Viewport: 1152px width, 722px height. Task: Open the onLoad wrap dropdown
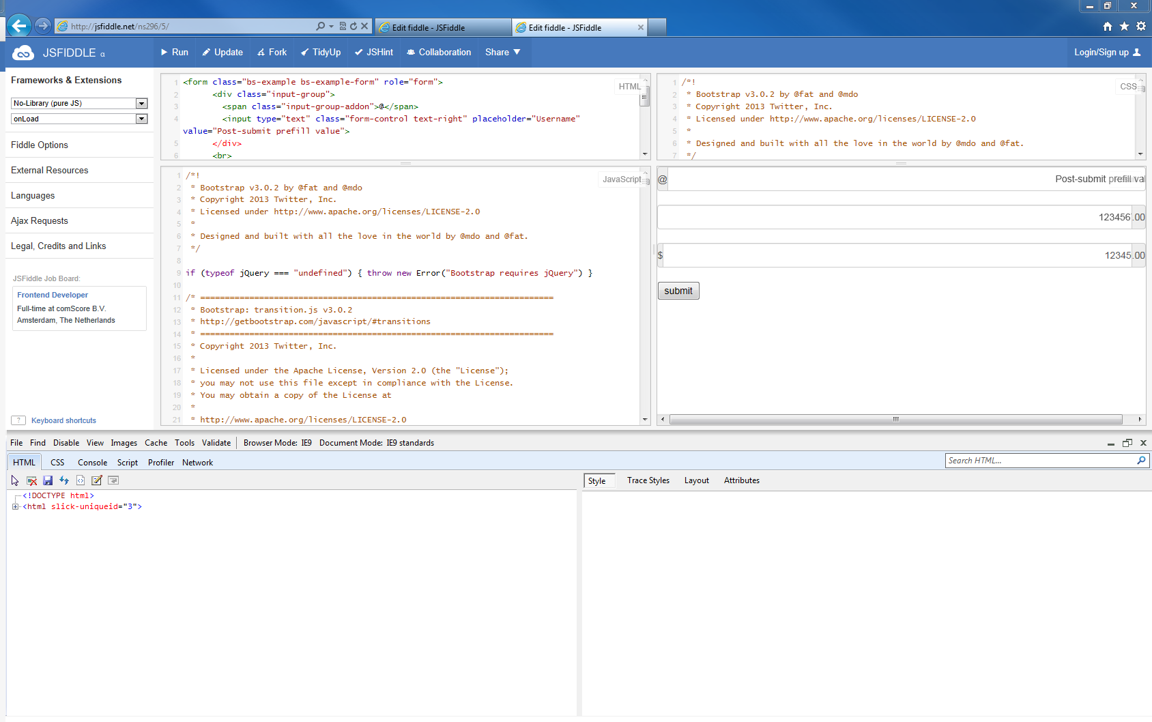[x=79, y=119]
